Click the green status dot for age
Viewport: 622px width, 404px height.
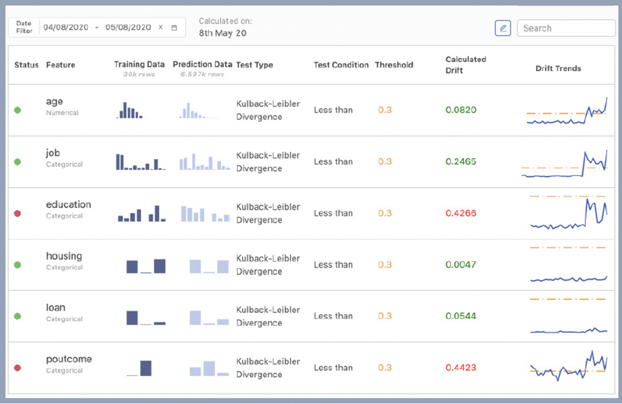point(17,110)
